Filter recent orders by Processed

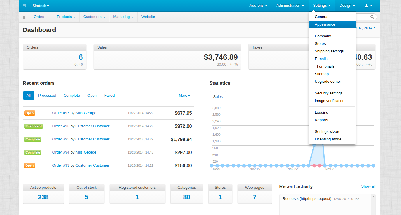pyautogui.click(x=47, y=96)
